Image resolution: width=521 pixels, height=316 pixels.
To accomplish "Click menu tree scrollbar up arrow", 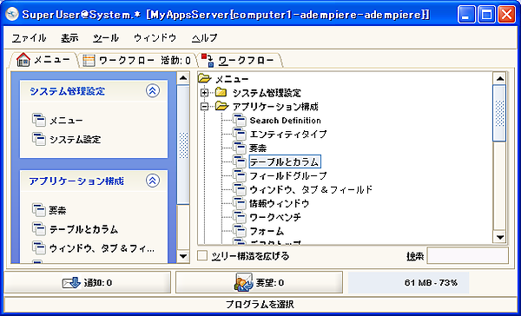I will coord(500,79).
